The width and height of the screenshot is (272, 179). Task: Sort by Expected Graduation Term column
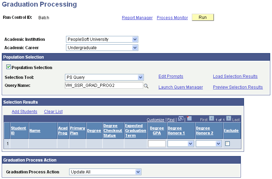pyautogui.click(x=136, y=130)
